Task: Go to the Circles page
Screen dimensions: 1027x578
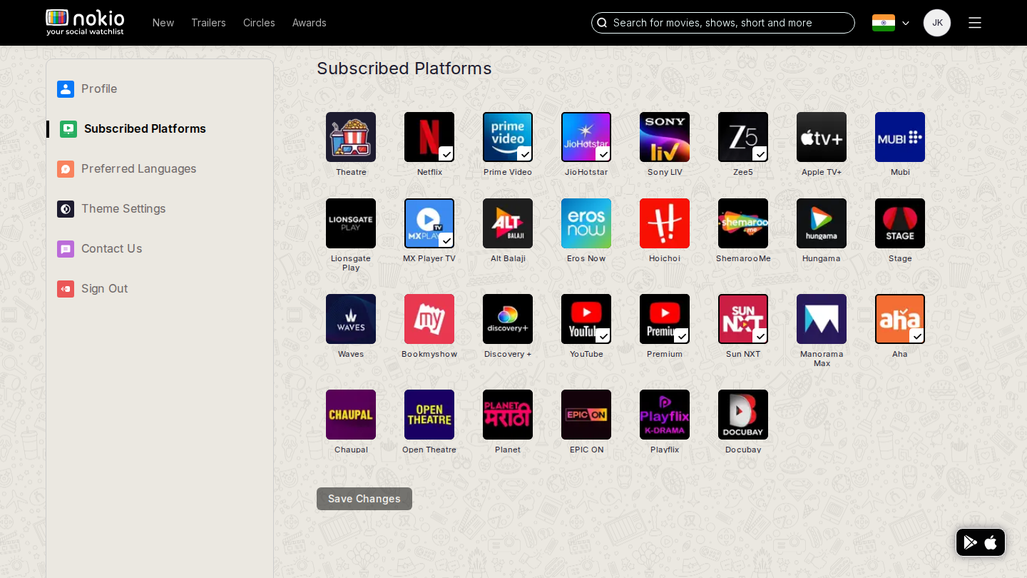Action: tap(259, 23)
